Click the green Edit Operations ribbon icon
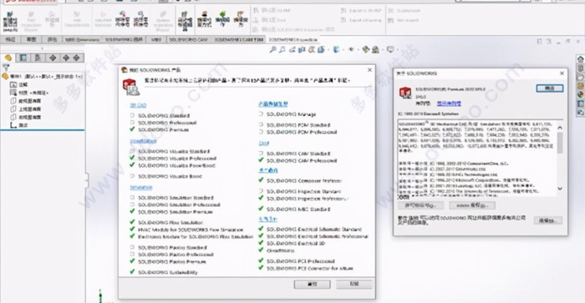Image resolution: width=585 pixels, height=303 pixels. point(223,19)
